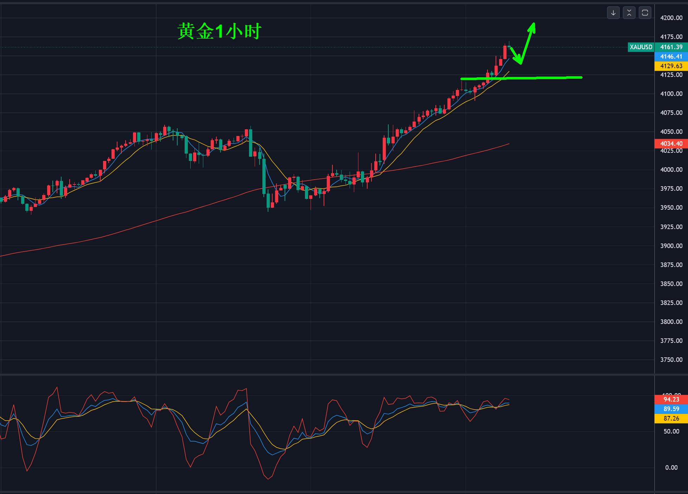Click the red 4034.40 price label
688x494 pixels.
(671, 144)
